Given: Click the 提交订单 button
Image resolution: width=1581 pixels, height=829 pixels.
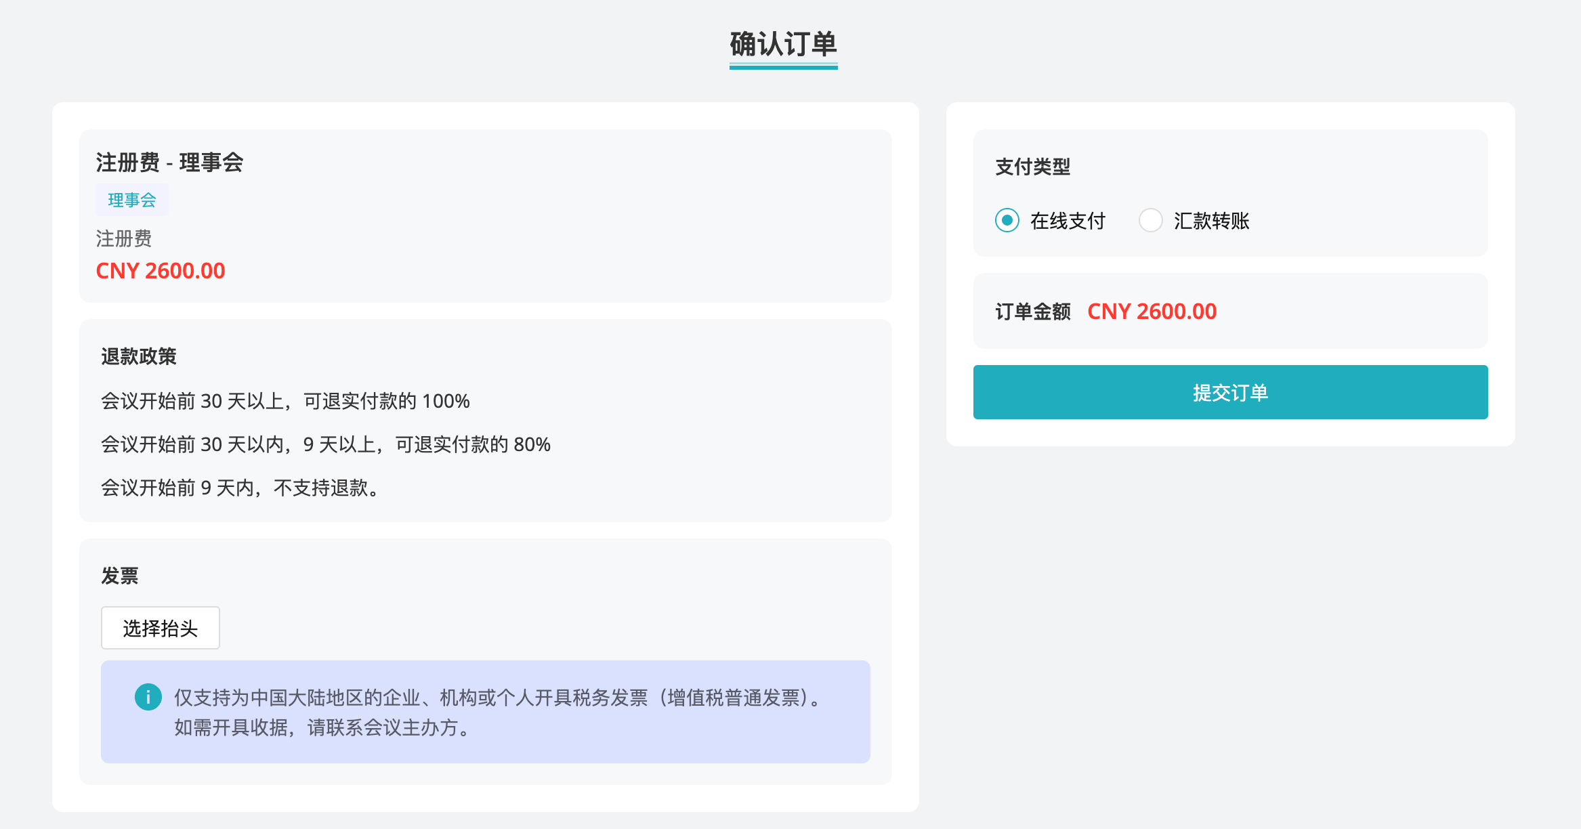Looking at the screenshot, I should [1230, 392].
